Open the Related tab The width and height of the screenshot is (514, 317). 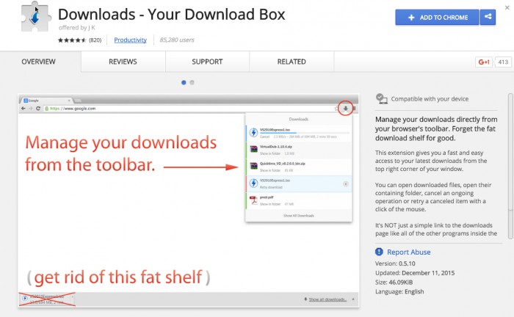(x=292, y=62)
